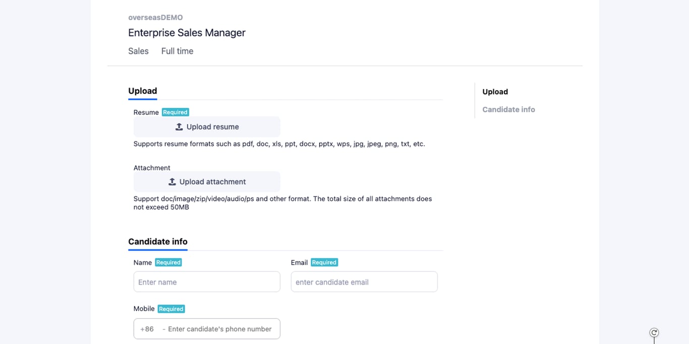Viewport: 689px width, 344px height.
Task: Click the Required badge beside Email
Action: click(x=324, y=262)
